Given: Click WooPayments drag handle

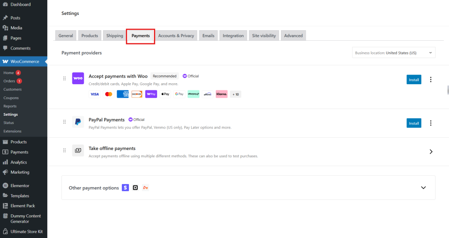Looking at the screenshot, I should [64, 78].
